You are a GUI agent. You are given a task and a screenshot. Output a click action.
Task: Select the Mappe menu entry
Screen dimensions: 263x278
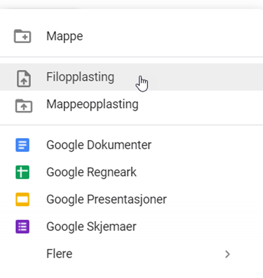coord(131,36)
